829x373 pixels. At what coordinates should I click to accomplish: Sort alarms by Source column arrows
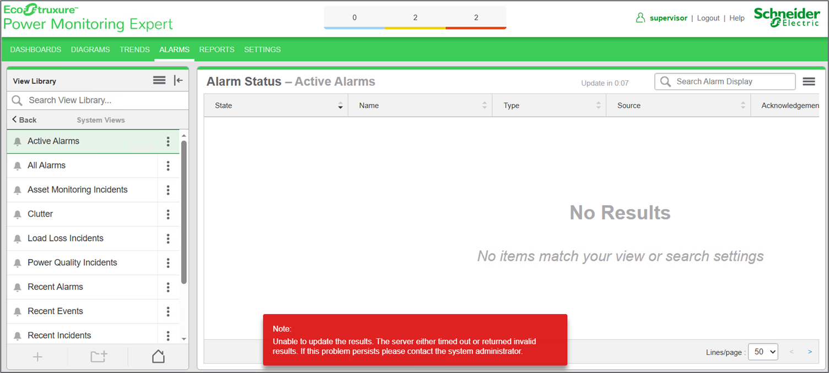(x=743, y=106)
